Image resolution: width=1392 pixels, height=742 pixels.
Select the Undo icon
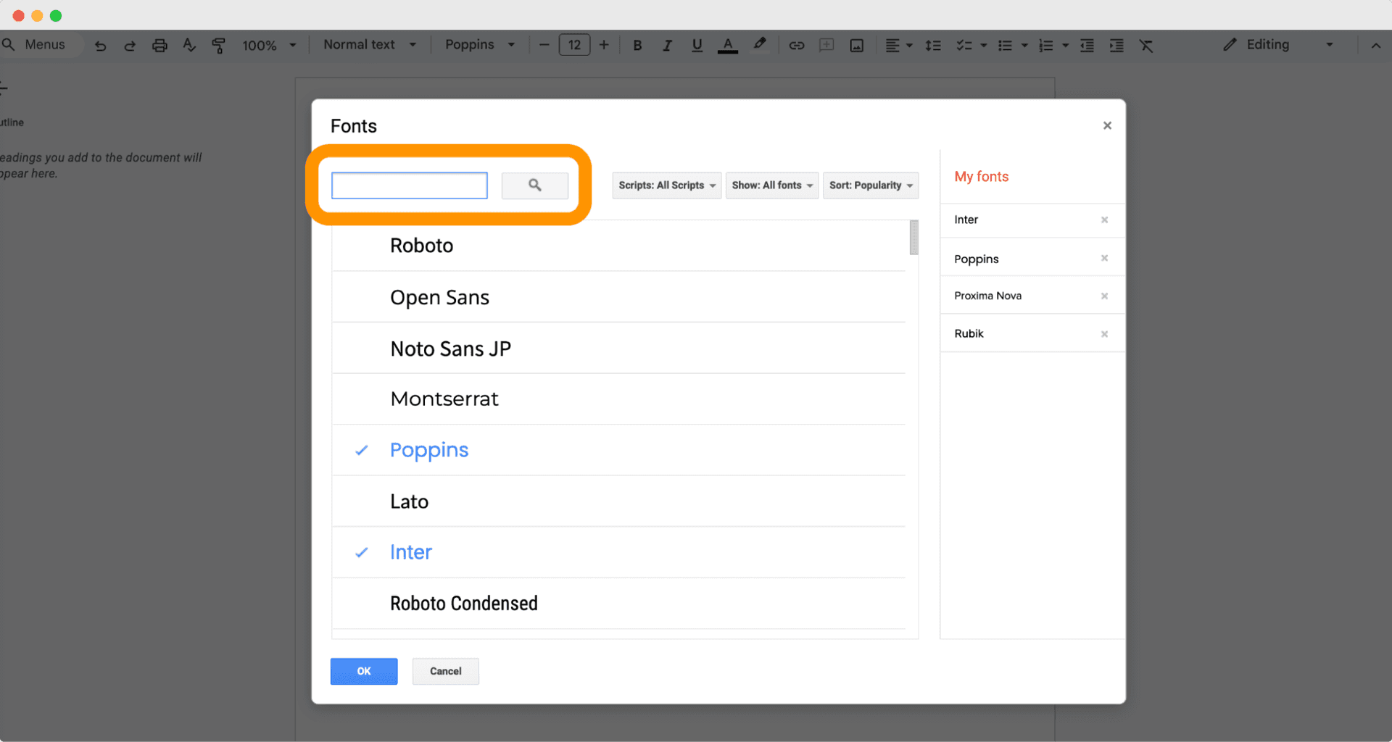tap(101, 45)
